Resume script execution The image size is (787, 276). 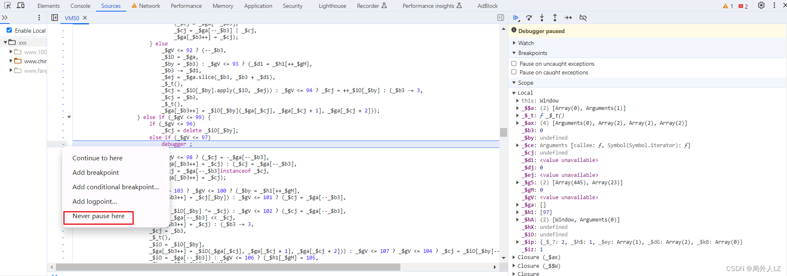click(x=516, y=18)
